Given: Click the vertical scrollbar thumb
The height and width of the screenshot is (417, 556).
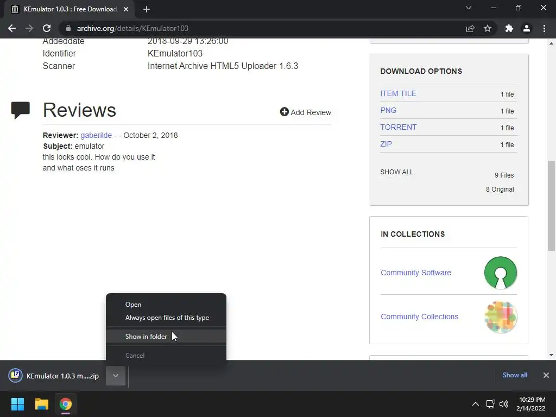Looking at the screenshot, I should [551, 206].
